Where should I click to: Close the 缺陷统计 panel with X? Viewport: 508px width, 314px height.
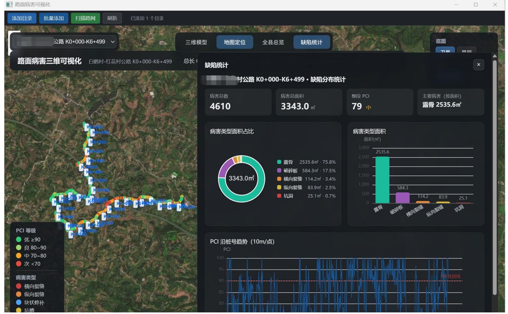click(478, 65)
